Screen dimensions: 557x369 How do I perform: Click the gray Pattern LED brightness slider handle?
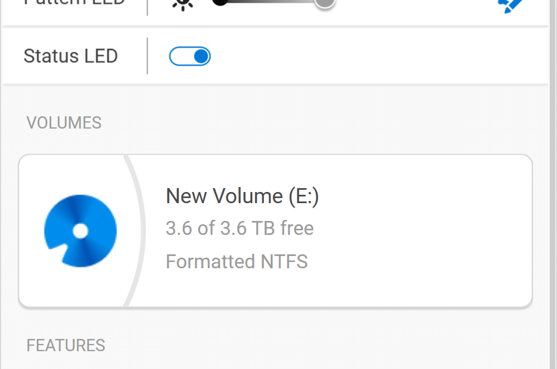(x=325, y=3)
